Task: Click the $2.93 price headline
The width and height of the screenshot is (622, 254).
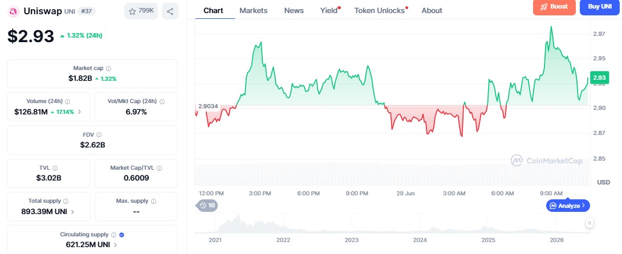Action: click(x=31, y=36)
